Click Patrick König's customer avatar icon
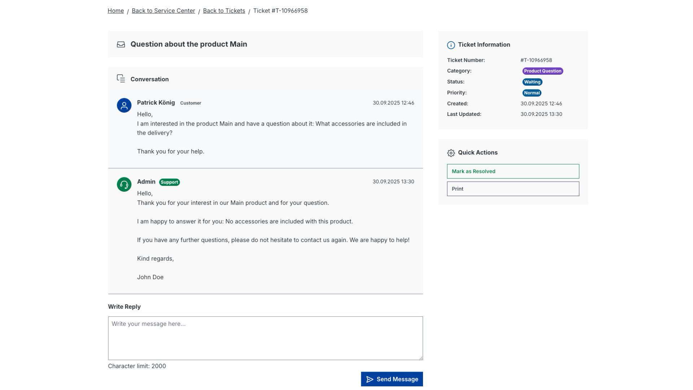The image size is (693, 390). click(x=124, y=105)
